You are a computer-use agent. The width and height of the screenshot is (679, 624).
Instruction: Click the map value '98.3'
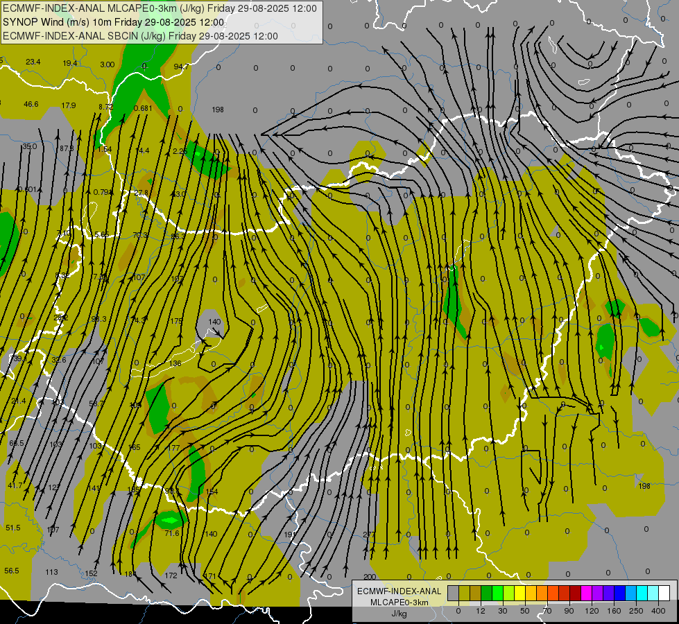(x=98, y=319)
